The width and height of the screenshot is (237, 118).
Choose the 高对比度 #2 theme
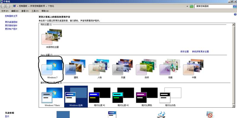point(123,97)
